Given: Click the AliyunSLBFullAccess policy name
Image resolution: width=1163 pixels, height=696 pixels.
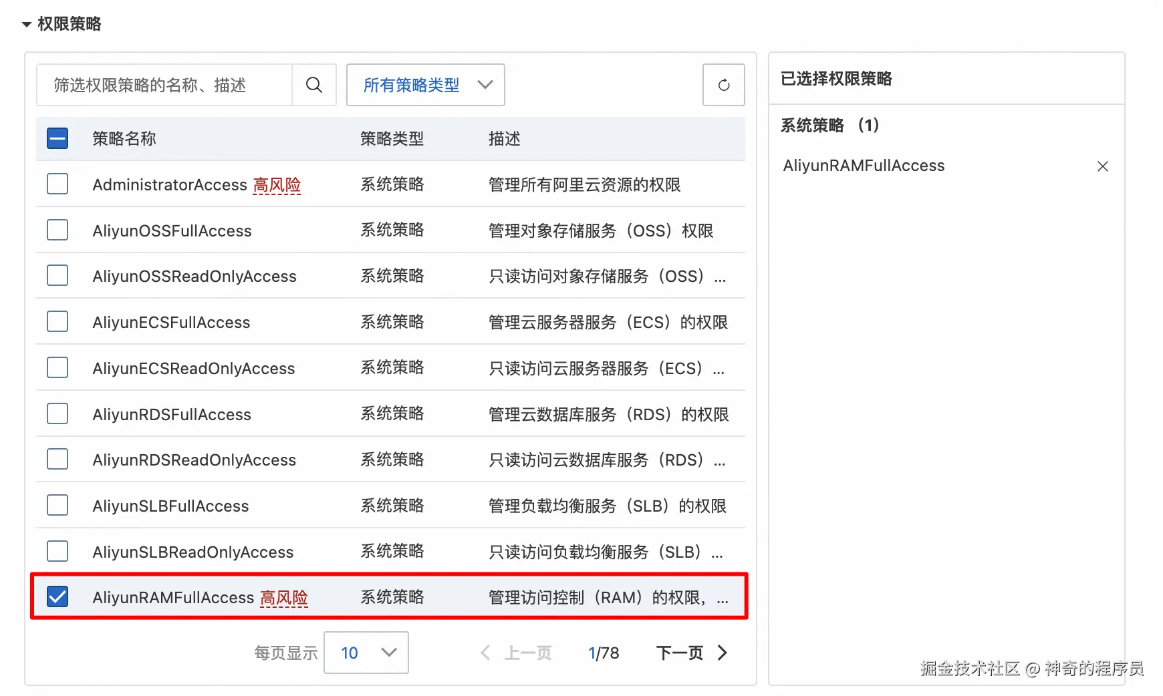Looking at the screenshot, I should (171, 506).
